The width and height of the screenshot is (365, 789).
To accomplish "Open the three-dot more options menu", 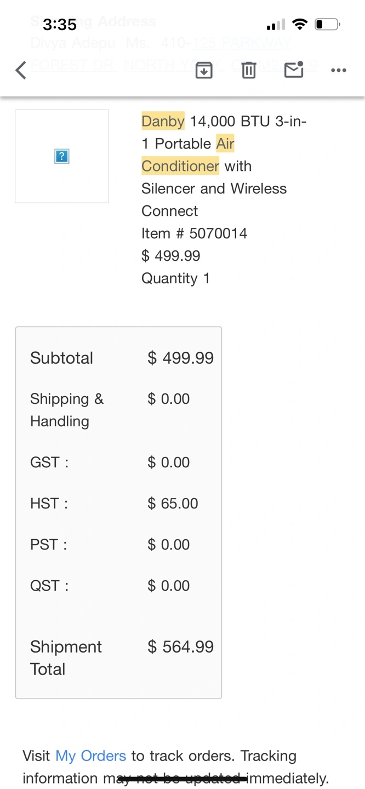I will pos(339,70).
